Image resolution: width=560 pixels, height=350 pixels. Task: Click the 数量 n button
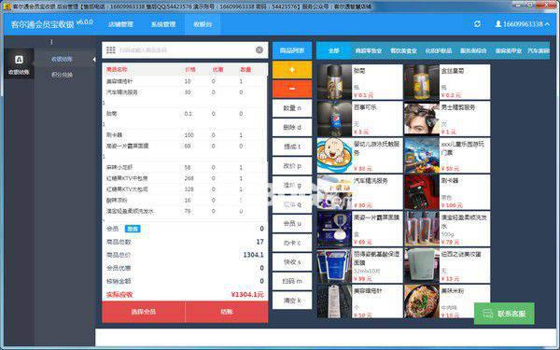(x=292, y=108)
